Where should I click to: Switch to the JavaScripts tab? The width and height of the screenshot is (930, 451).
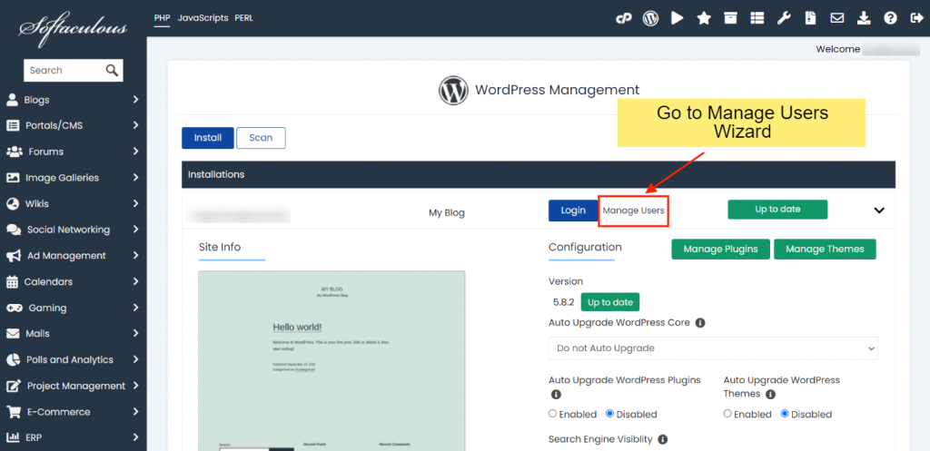pos(203,18)
